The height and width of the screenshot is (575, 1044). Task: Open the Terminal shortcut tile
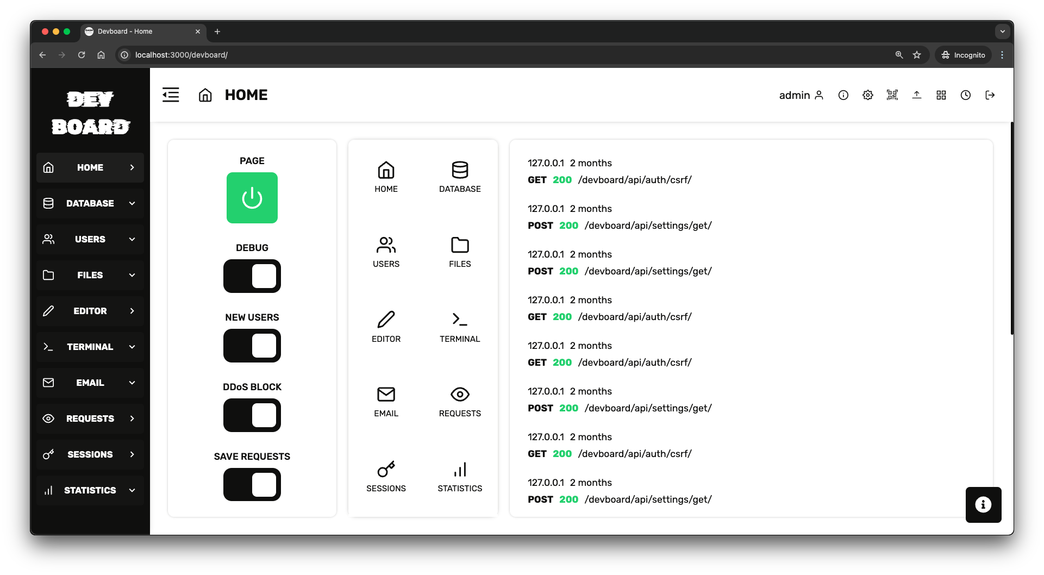click(x=460, y=327)
